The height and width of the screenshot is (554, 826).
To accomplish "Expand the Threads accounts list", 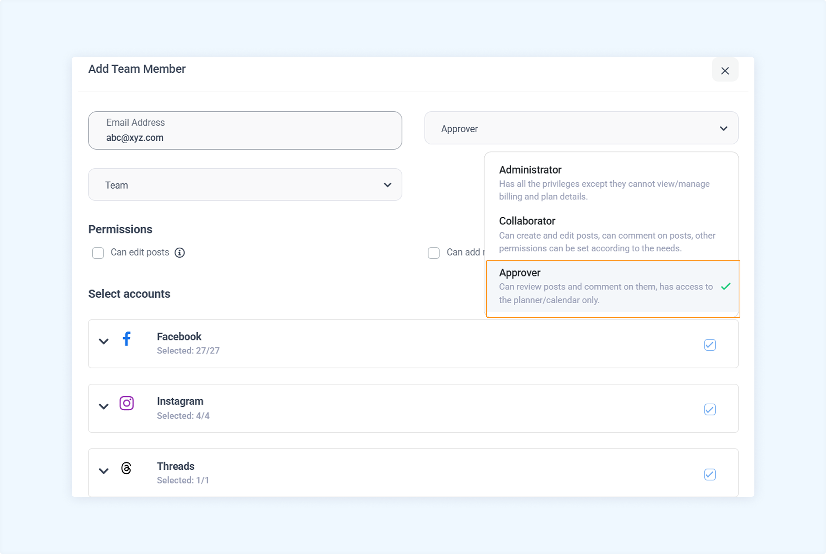I will tap(104, 471).
